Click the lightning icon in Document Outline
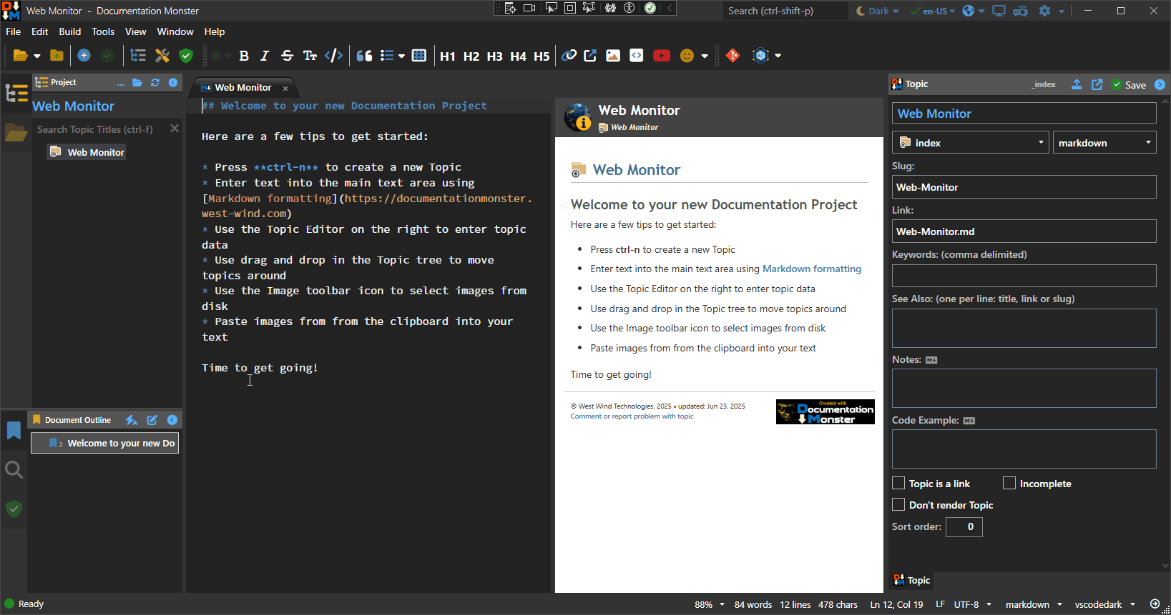This screenshot has width=1171, height=615. coord(132,420)
